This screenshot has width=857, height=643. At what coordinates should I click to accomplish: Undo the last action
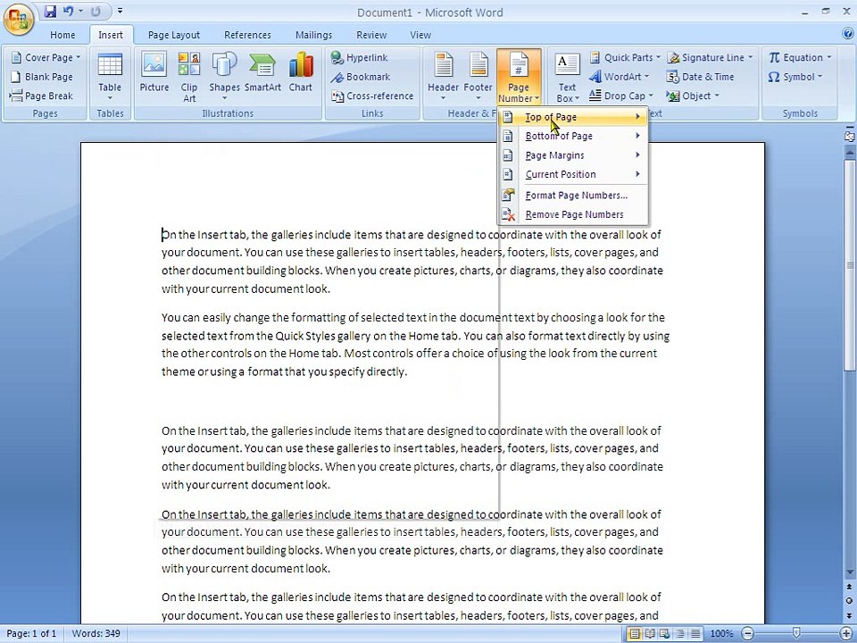click(69, 11)
